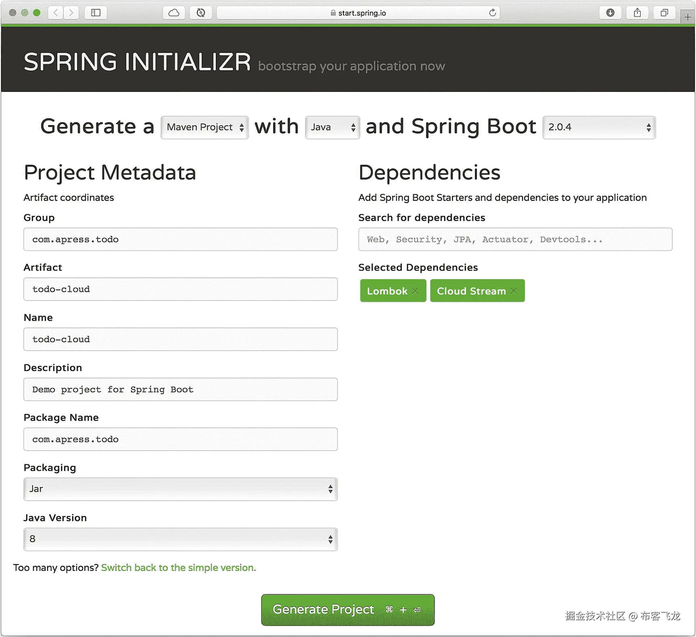Click the Group field containing com.apress.todo
The image size is (696, 637).
pyautogui.click(x=180, y=239)
